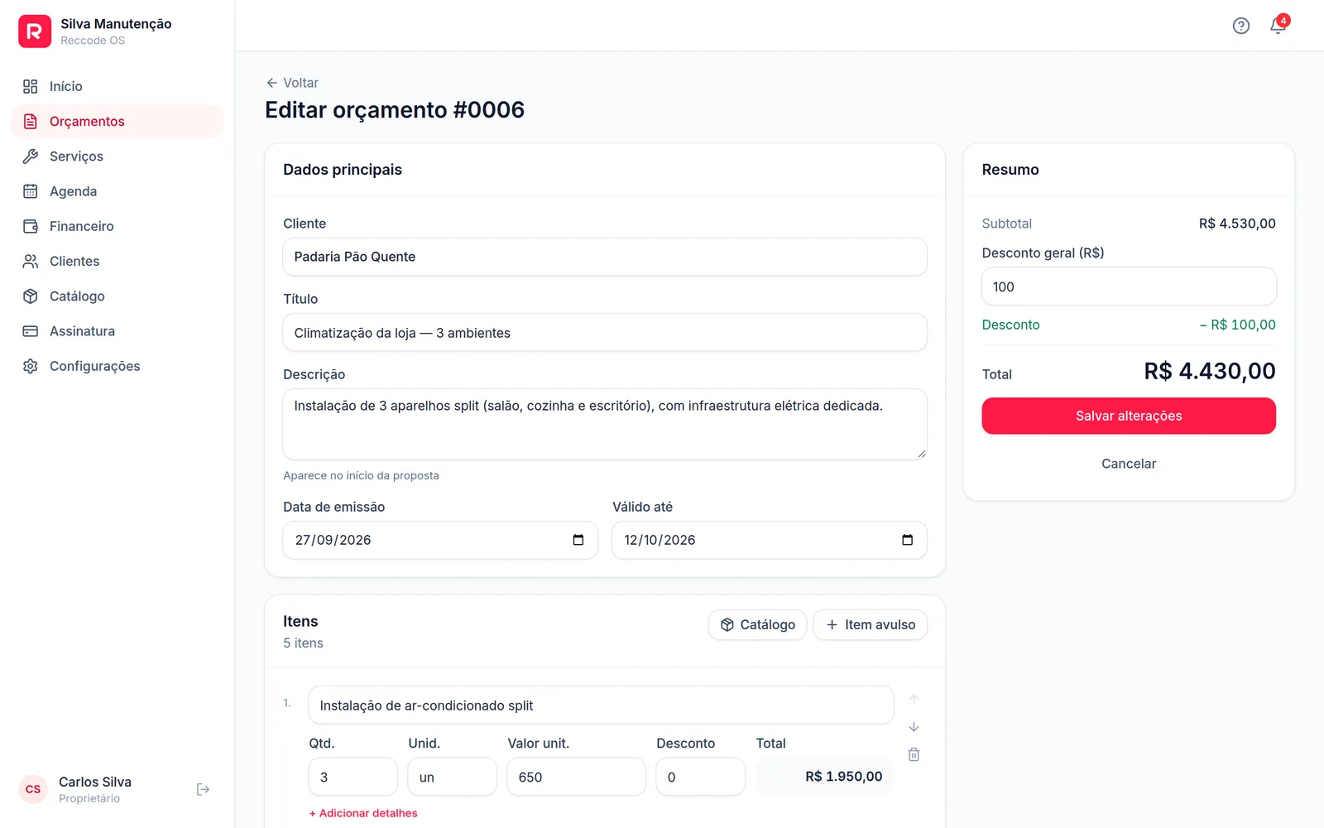Open Configurações in sidebar

(118, 366)
